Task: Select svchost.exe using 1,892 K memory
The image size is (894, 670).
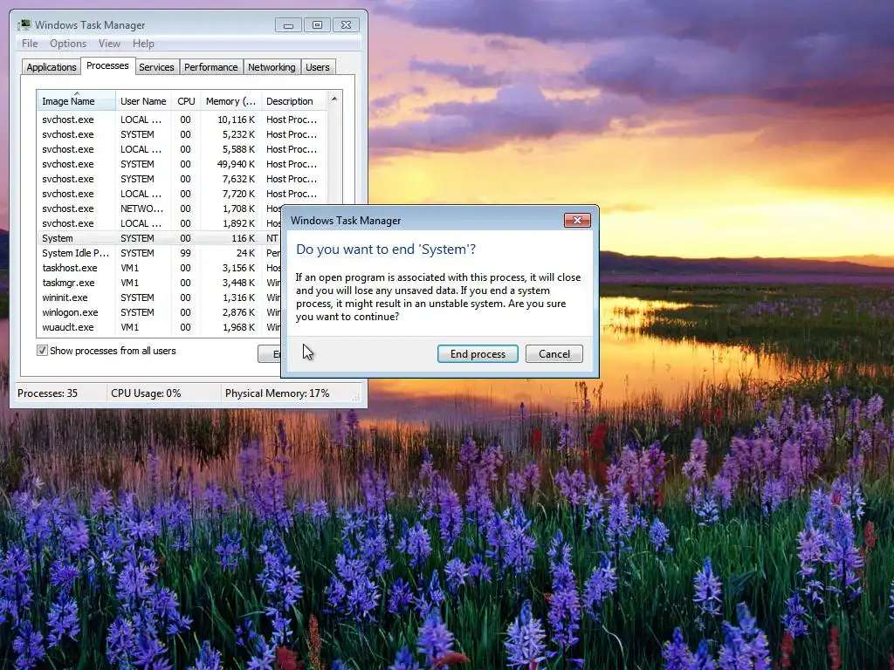Action: pyautogui.click(x=161, y=223)
